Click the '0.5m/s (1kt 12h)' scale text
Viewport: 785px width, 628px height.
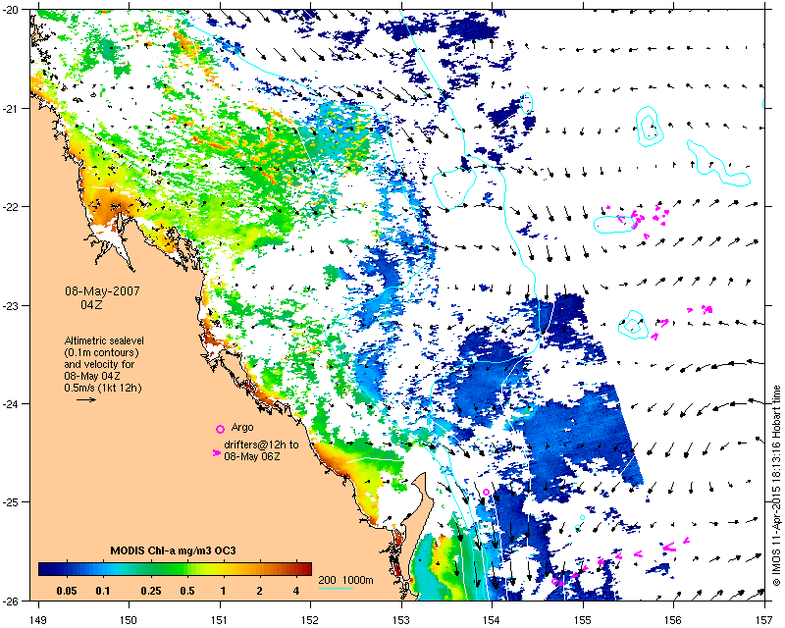[103, 388]
